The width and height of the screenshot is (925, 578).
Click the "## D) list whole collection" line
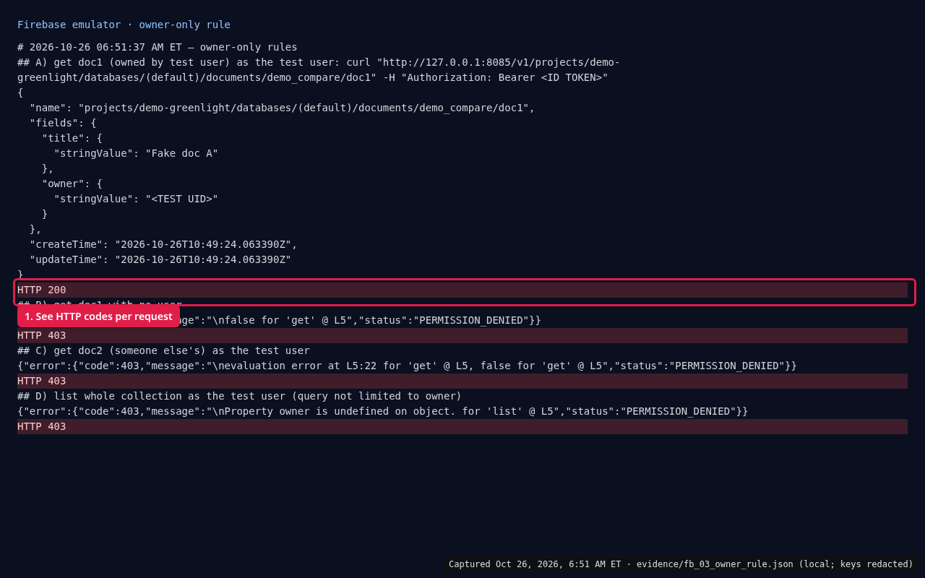(239, 396)
